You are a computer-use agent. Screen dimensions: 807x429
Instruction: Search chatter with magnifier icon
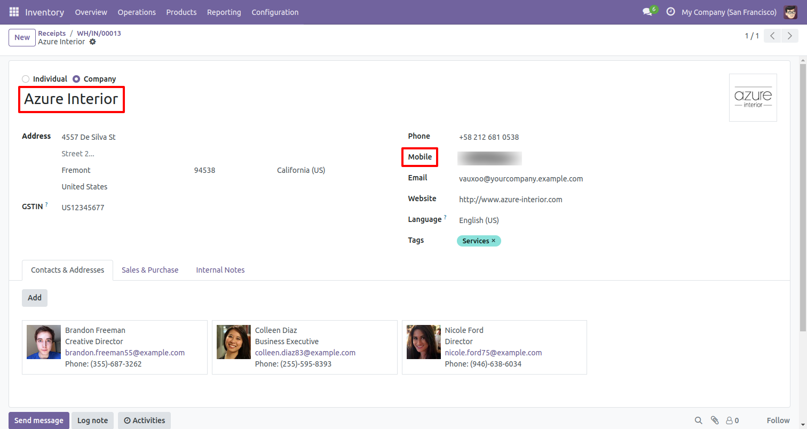(699, 420)
